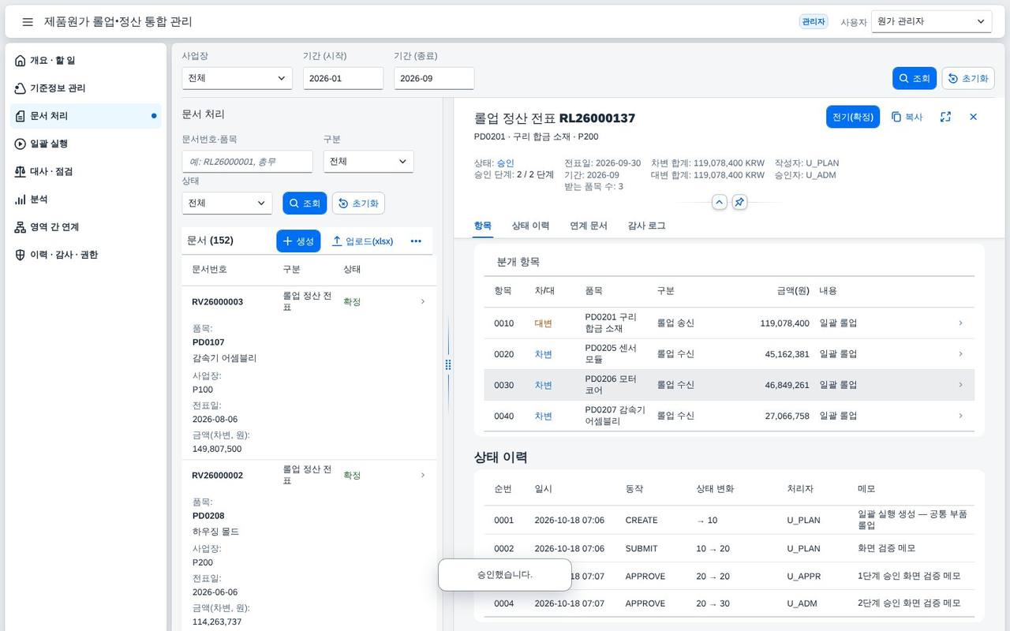Open the 사용자 원가 관리자 dropdown
Viewport: 1010px width, 631px height.
point(931,21)
